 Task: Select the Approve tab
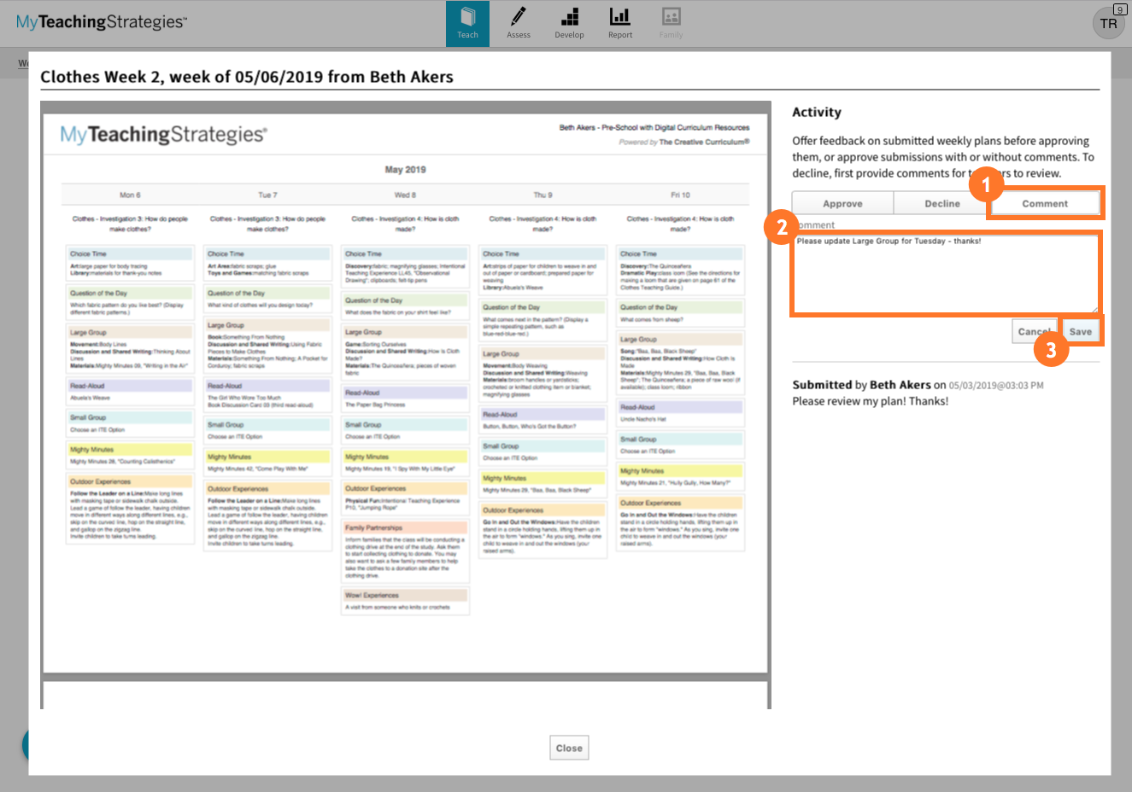pyautogui.click(x=843, y=203)
